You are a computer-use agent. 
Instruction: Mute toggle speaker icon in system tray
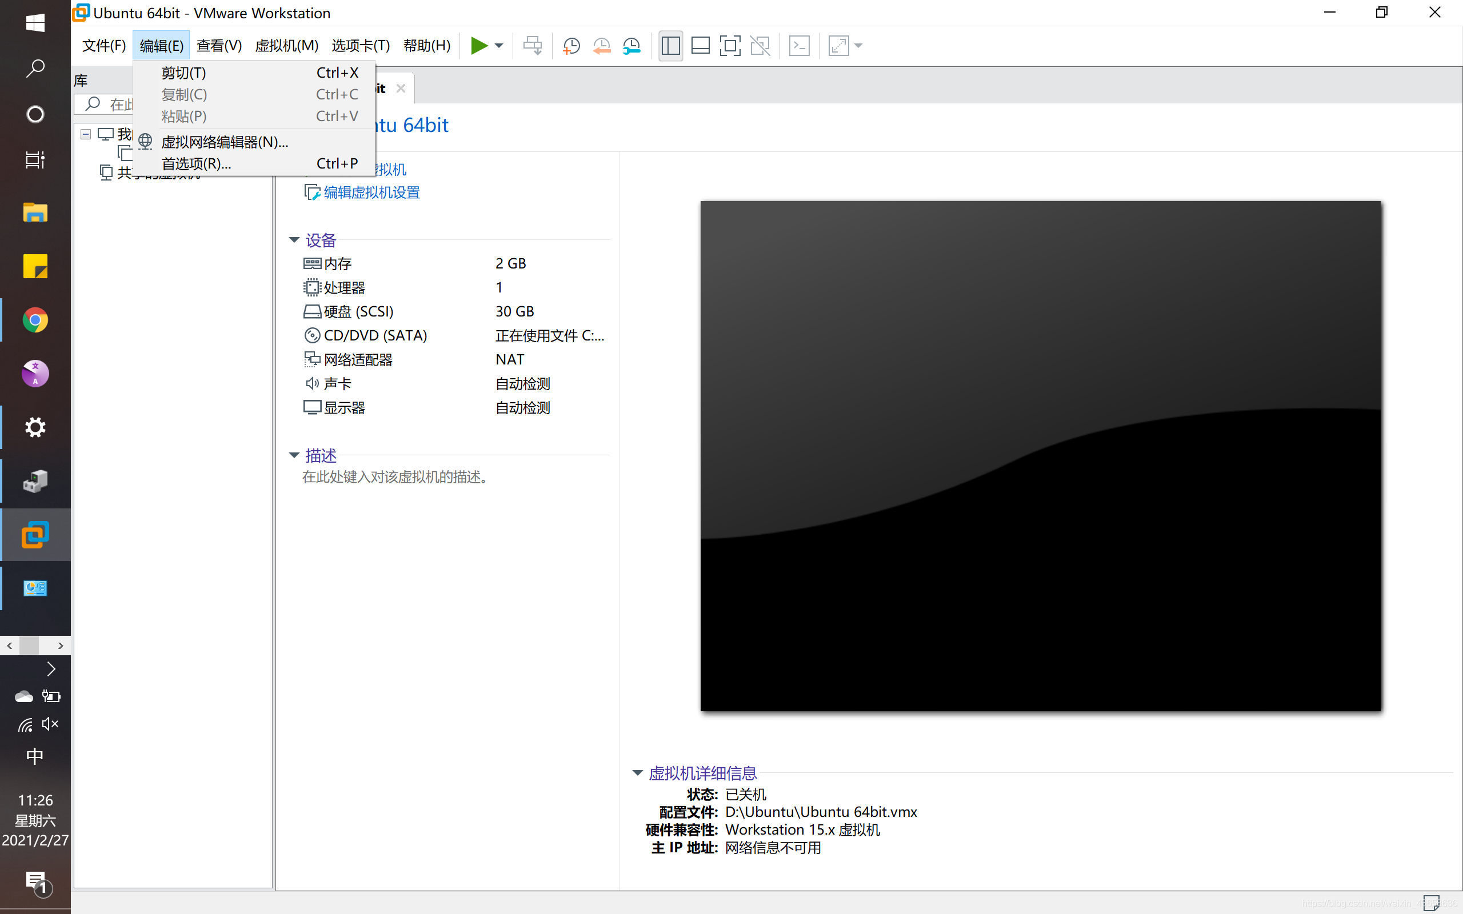point(50,724)
